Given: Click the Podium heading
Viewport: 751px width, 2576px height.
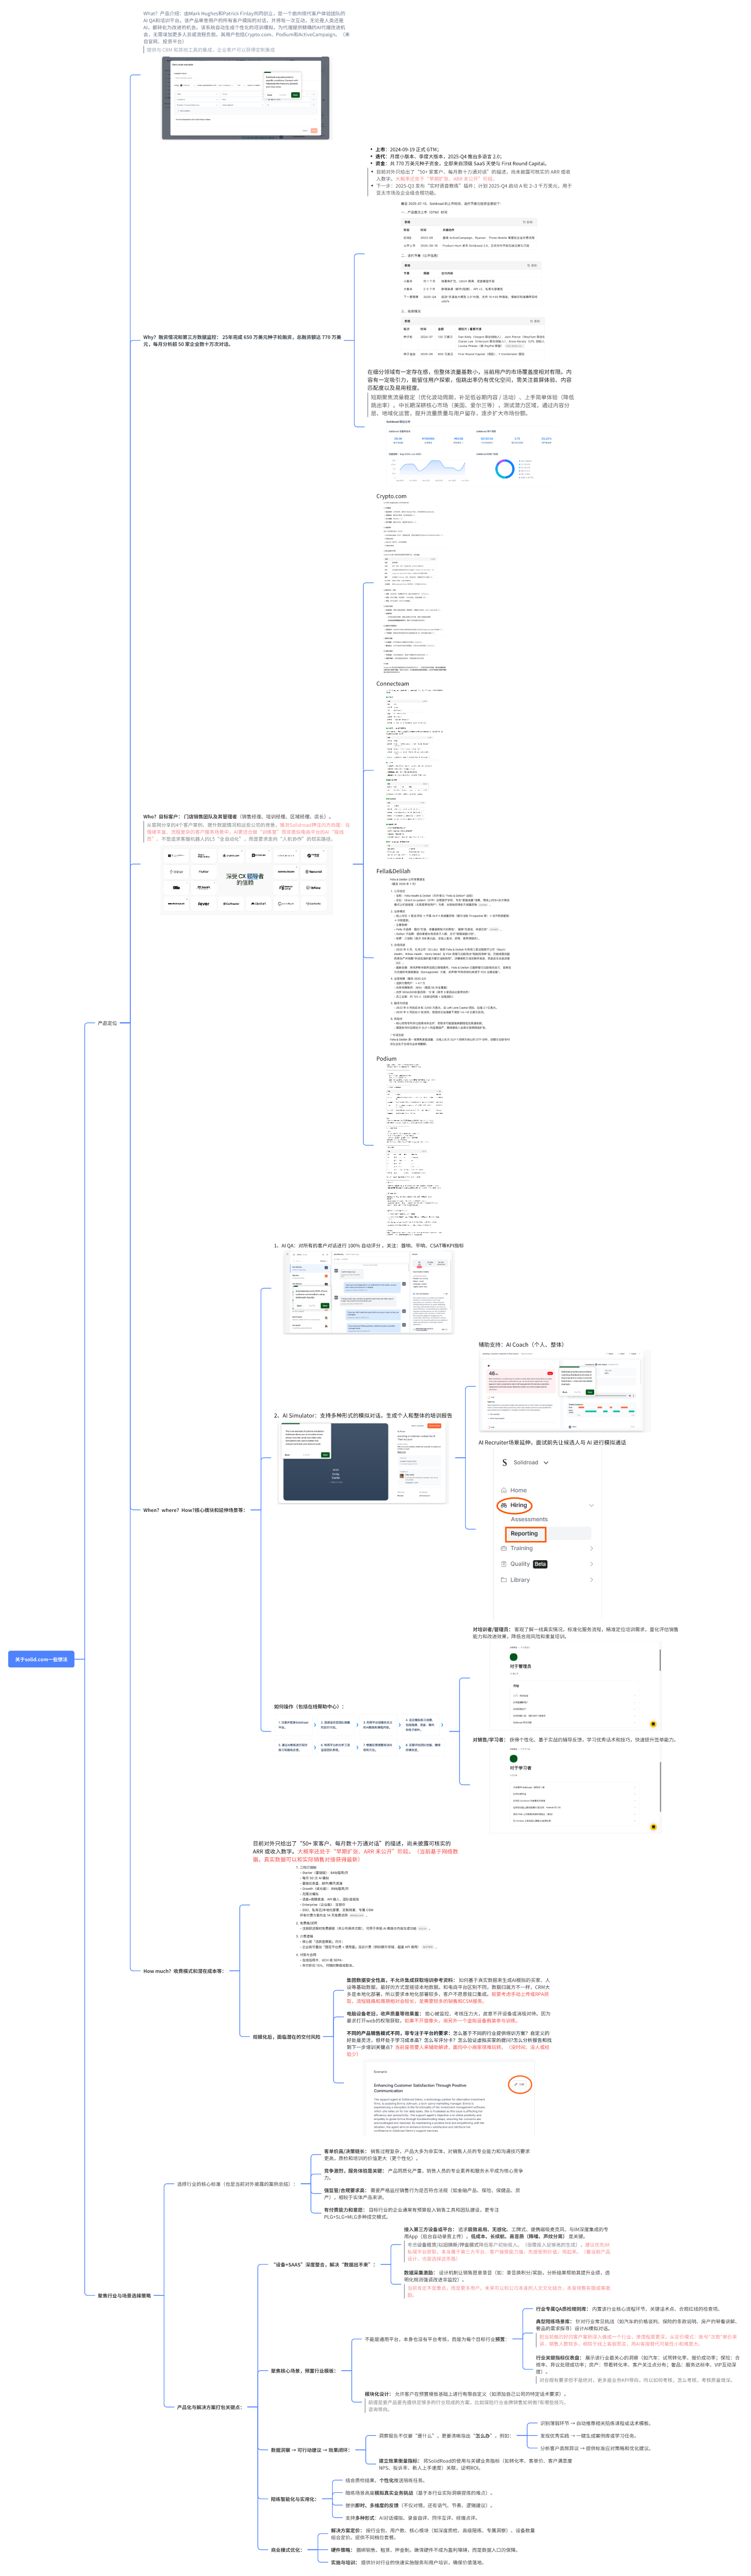Looking at the screenshot, I should pyautogui.click(x=386, y=1058).
